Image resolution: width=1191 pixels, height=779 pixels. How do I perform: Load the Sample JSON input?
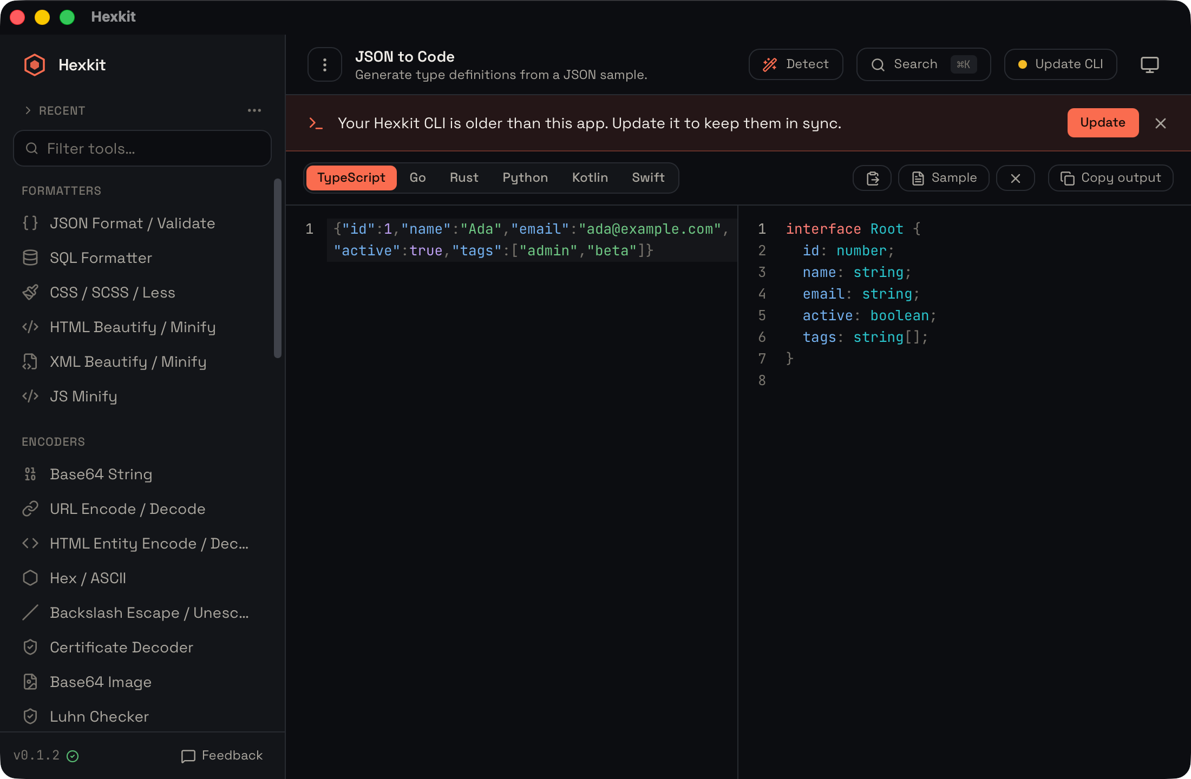(x=944, y=178)
